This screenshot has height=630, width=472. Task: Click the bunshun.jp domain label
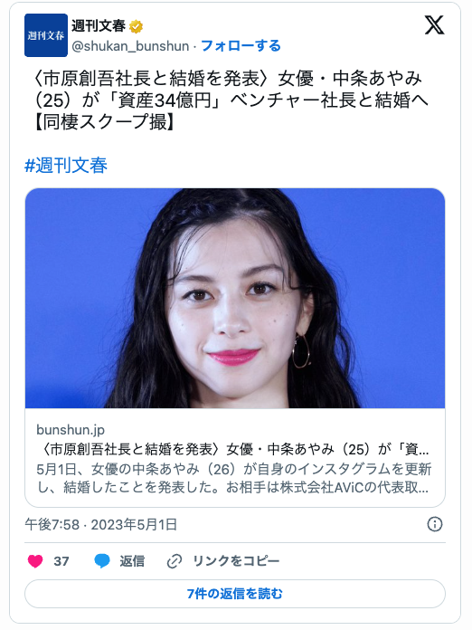click(71, 430)
